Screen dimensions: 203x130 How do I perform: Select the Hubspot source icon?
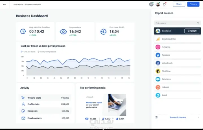(158, 87)
